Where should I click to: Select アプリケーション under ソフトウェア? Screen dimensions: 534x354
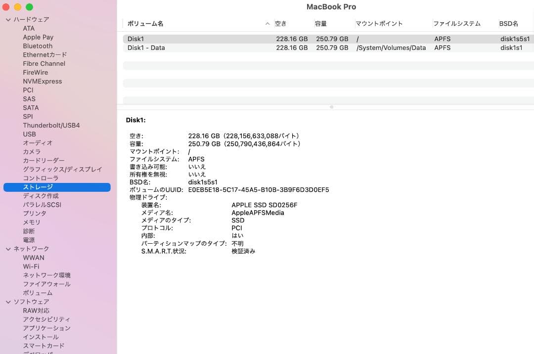(x=47, y=328)
